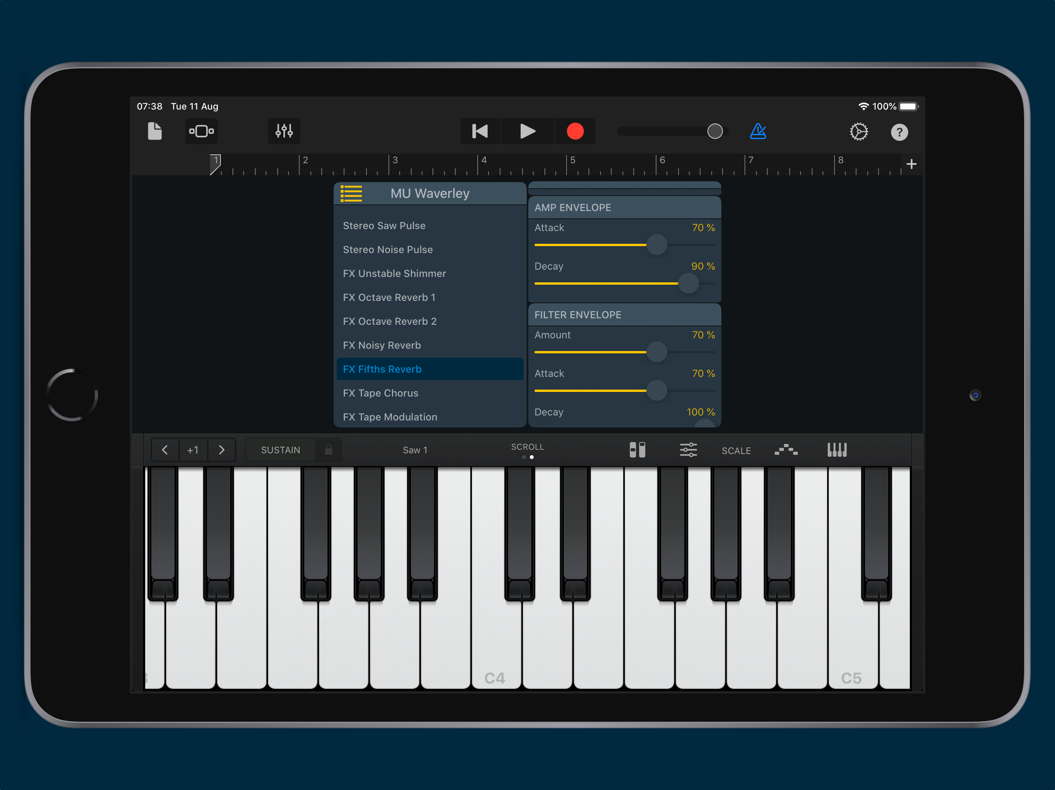Open the help question mark
This screenshot has width=1055, height=790.
click(x=899, y=132)
